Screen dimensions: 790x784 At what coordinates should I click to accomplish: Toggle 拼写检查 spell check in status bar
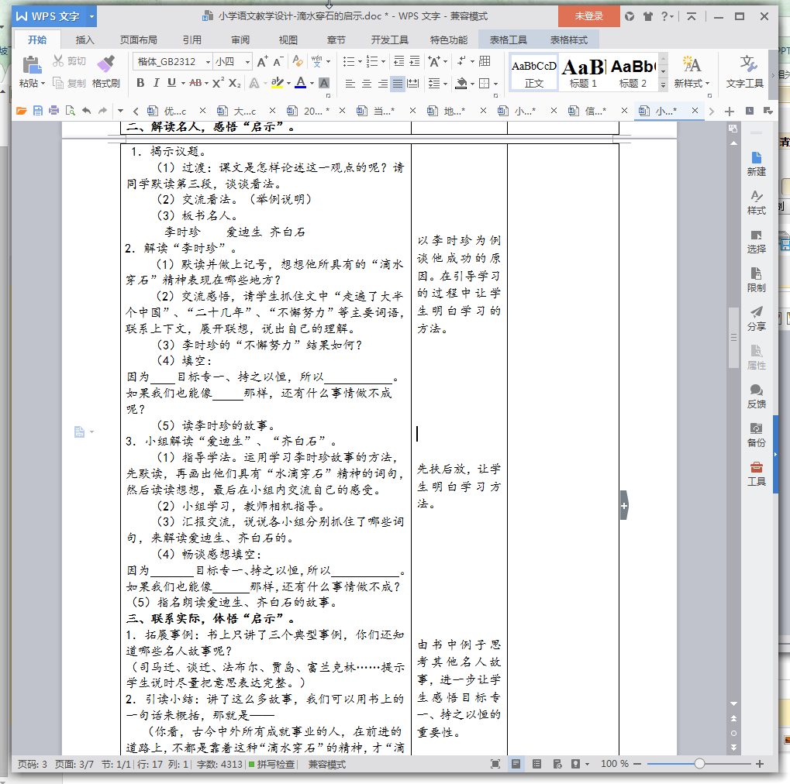click(271, 764)
